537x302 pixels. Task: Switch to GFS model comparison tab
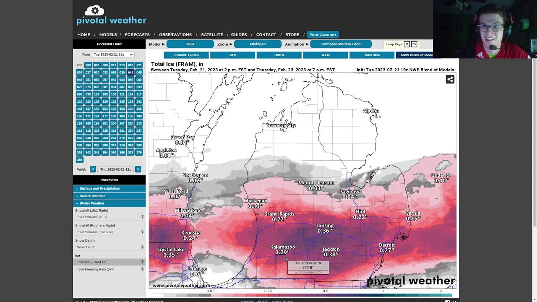pyautogui.click(x=233, y=55)
